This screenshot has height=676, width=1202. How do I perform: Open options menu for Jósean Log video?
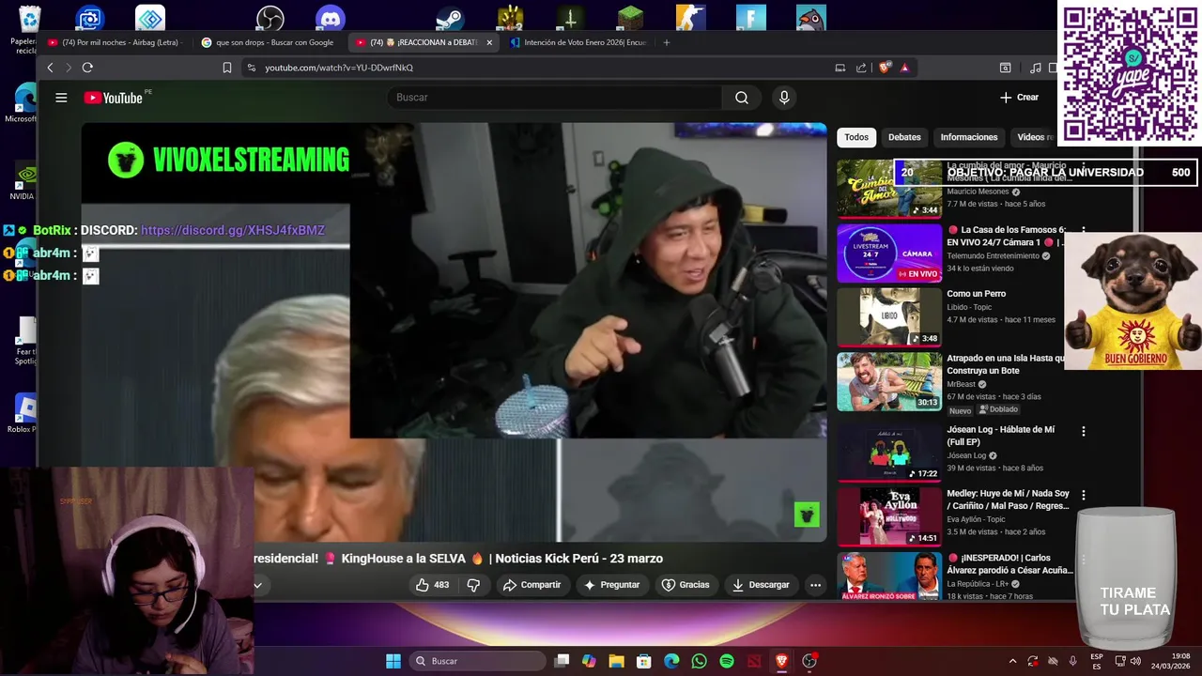[x=1083, y=431]
